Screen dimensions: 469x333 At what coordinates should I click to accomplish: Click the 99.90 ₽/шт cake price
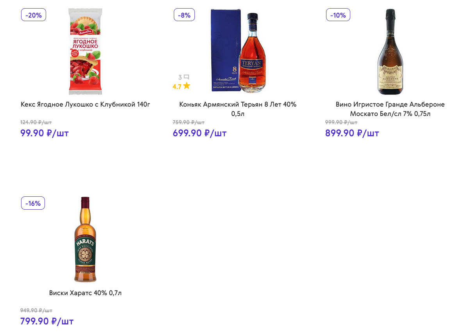pos(45,133)
